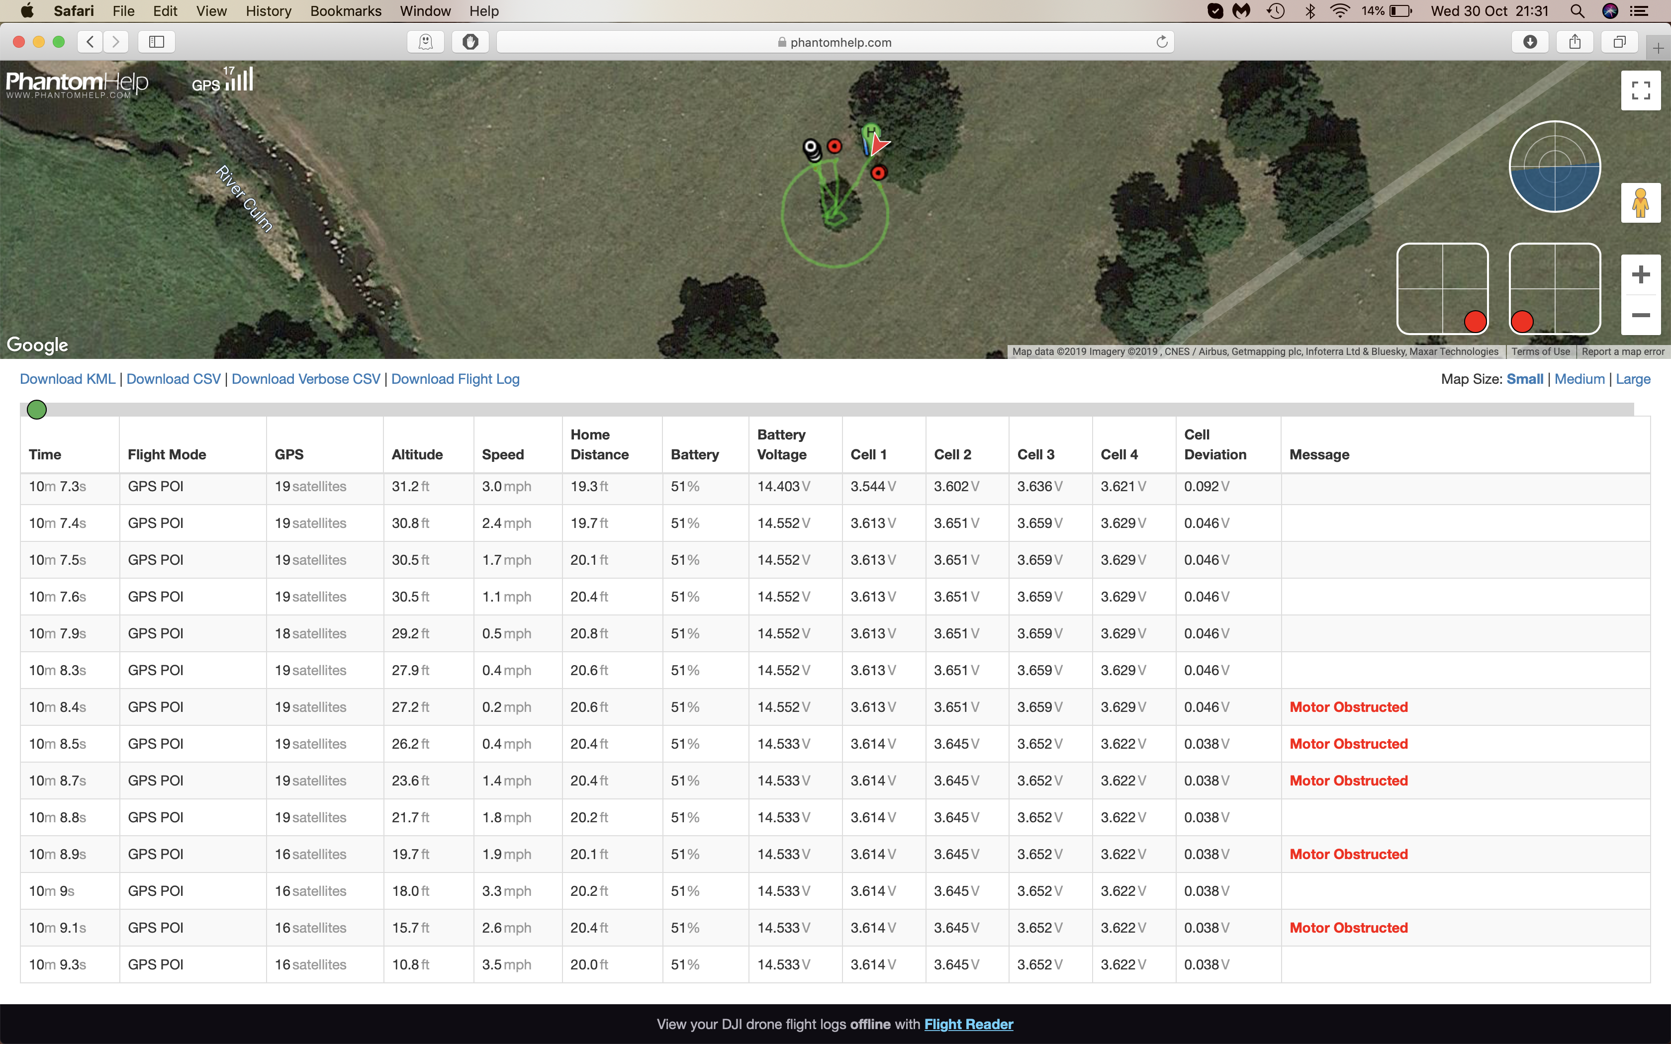The width and height of the screenshot is (1671, 1044).
Task: Open Wi-Fi status menu
Action: [x=1340, y=11]
